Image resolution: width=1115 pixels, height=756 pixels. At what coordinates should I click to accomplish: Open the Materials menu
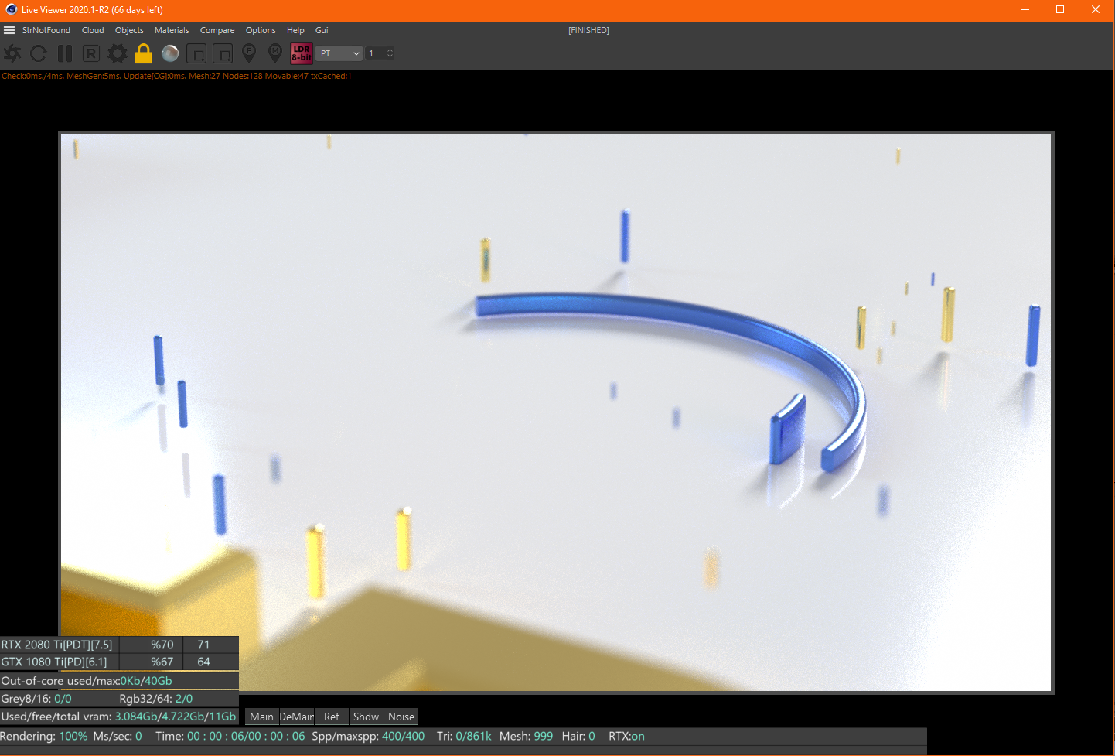[x=172, y=30]
